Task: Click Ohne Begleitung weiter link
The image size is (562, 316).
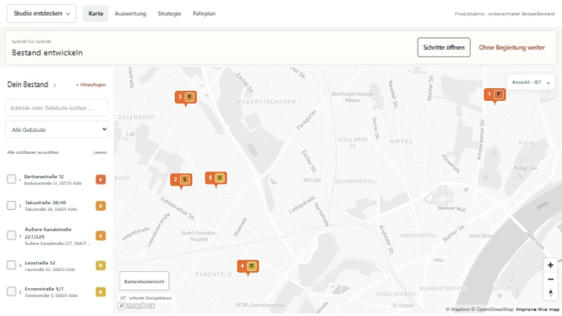Action: point(512,47)
